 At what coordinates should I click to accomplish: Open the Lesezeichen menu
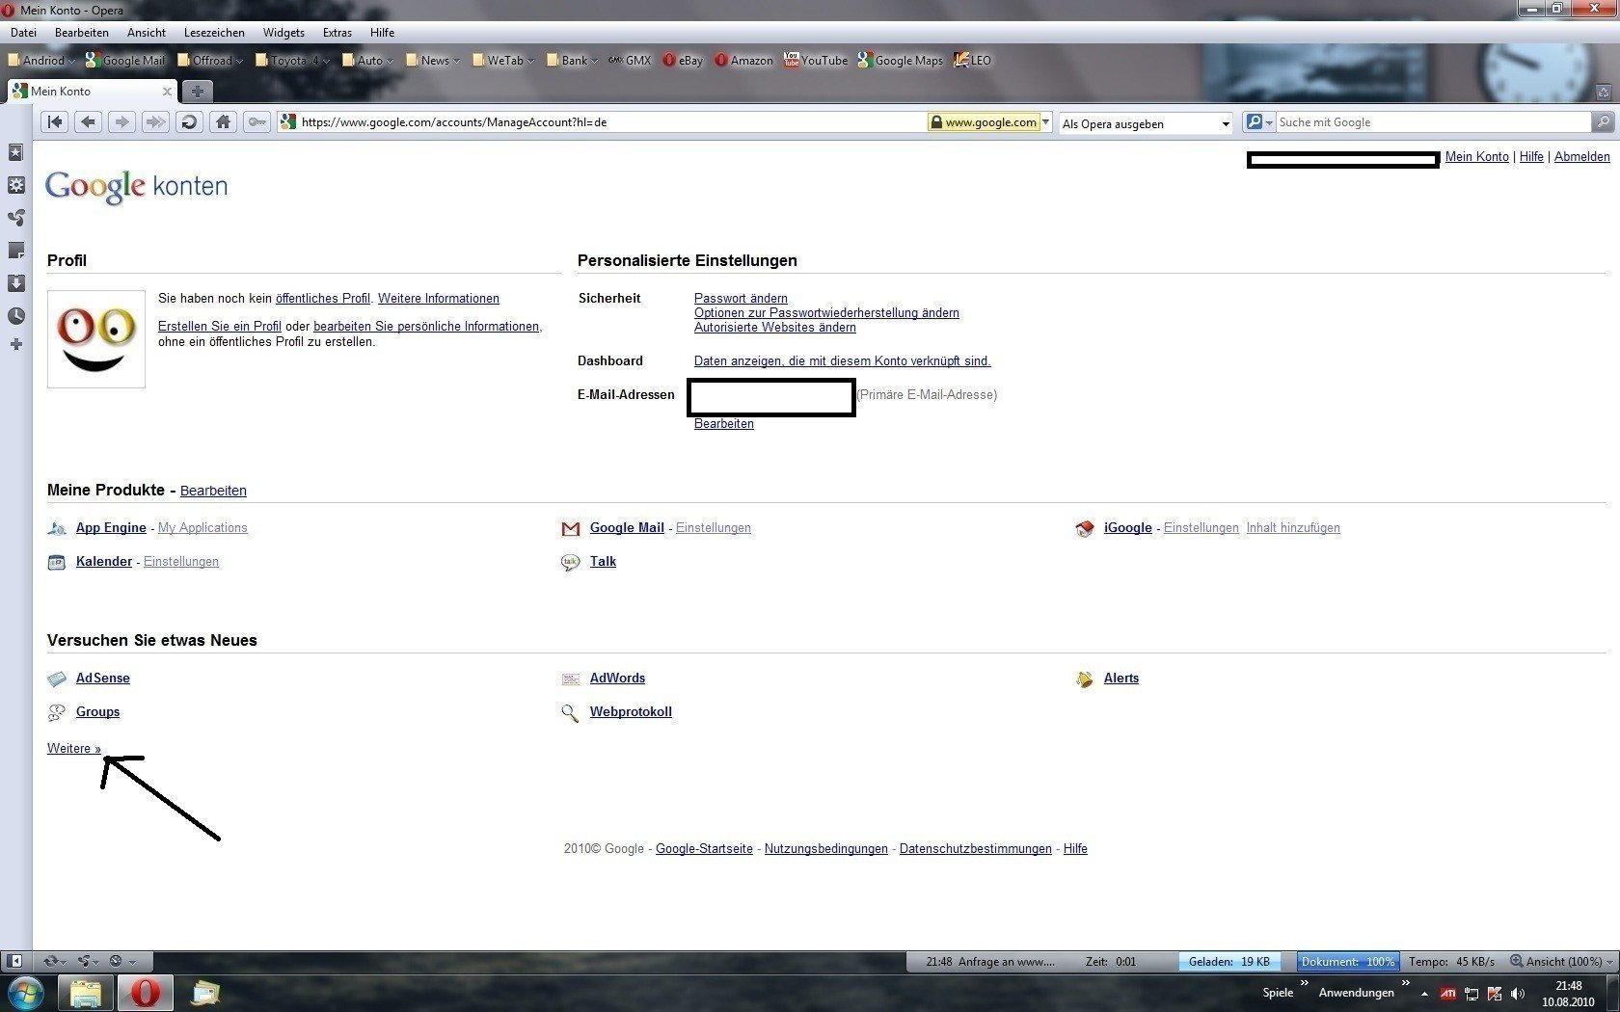point(214,32)
